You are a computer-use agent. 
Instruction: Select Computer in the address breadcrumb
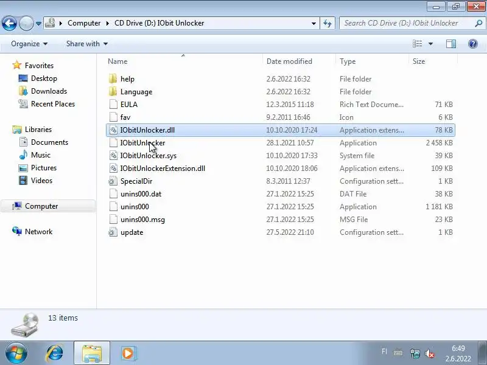pyautogui.click(x=84, y=23)
